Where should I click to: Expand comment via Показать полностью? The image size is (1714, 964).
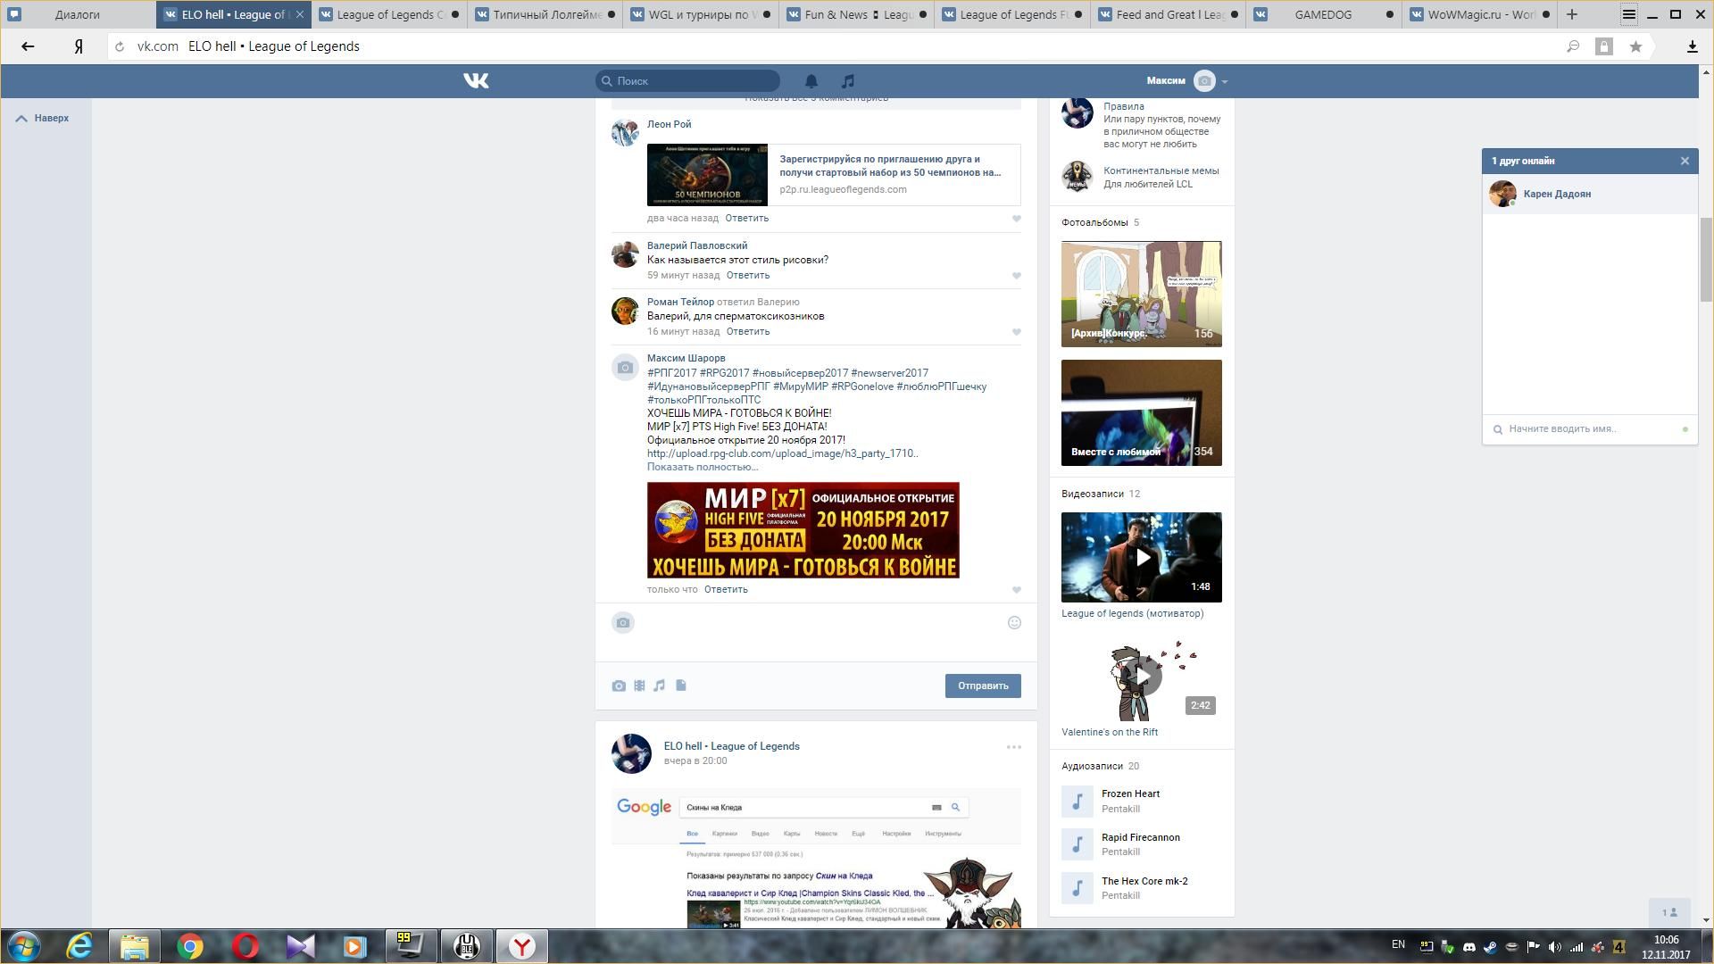pos(702,467)
